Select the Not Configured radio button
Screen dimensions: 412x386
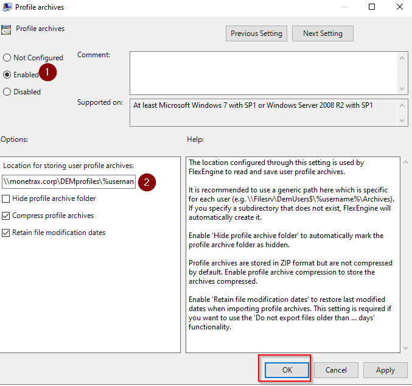coord(7,58)
